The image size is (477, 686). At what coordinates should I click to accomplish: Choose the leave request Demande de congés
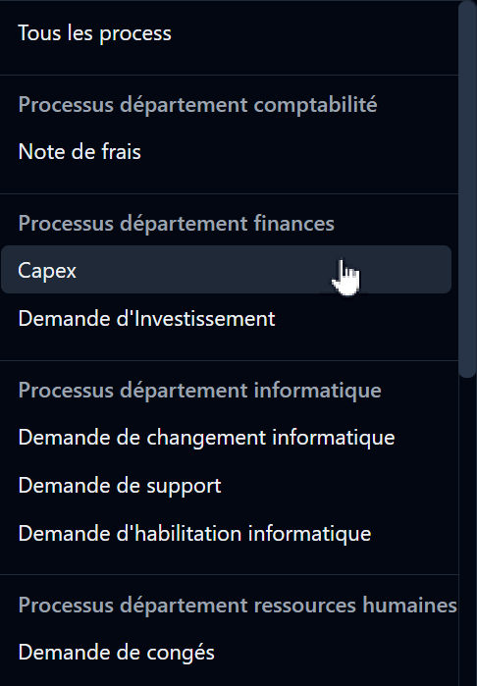click(x=226, y=652)
